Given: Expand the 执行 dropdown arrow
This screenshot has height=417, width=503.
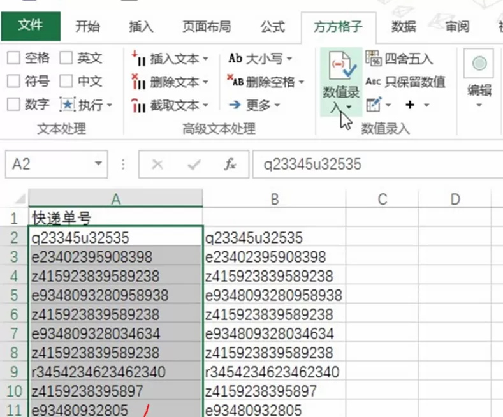Looking at the screenshot, I should [x=110, y=105].
